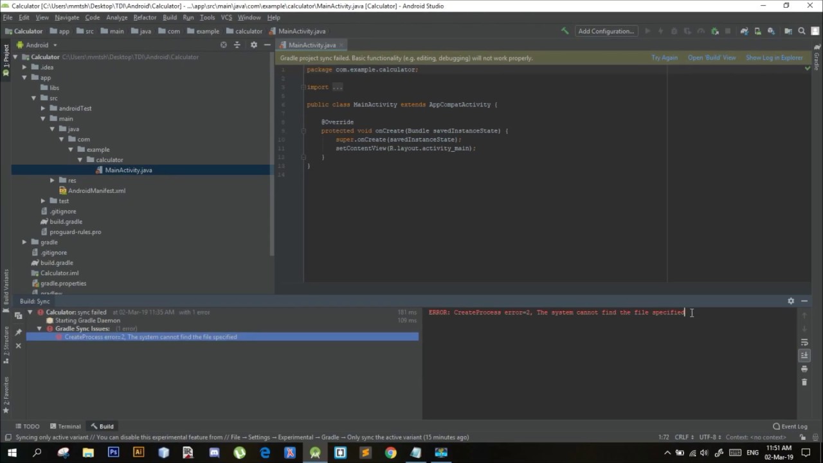Image resolution: width=823 pixels, height=463 pixels.
Task: Click Show Log in Explorer link
Action: 774,58
